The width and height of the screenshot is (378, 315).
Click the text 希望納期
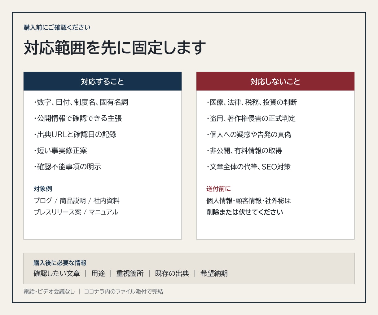click(214, 273)
